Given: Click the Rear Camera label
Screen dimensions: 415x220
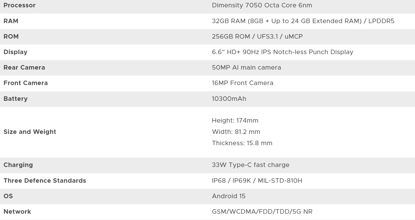Looking at the screenshot, I should pyautogui.click(x=24, y=67).
